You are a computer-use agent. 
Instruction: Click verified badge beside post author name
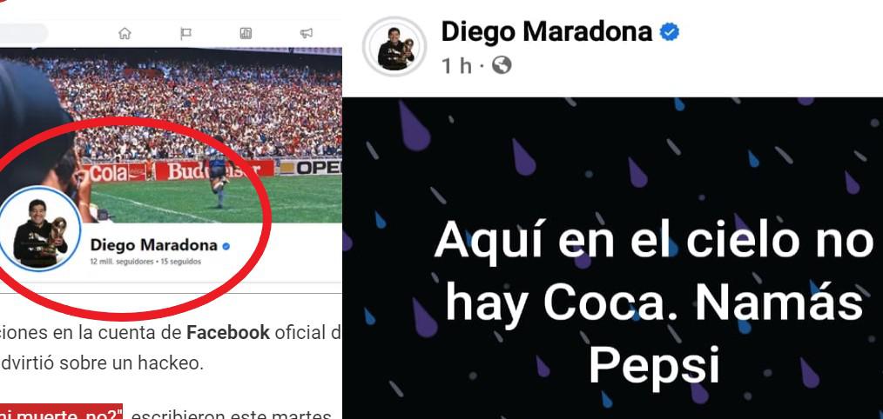(670, 32)
